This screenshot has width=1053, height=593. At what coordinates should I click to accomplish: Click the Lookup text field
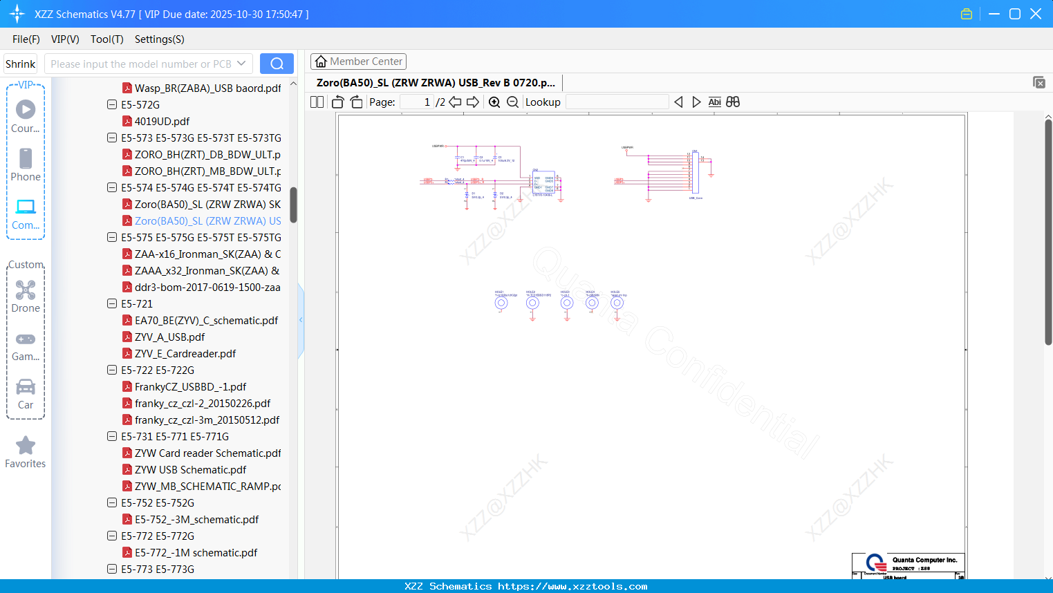pyautogui.click(x=617, y=102)
